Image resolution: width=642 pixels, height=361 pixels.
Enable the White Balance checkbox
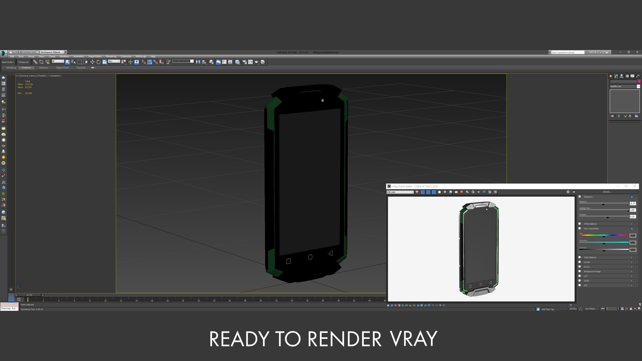pyautogui.click(x=580, y=224)
